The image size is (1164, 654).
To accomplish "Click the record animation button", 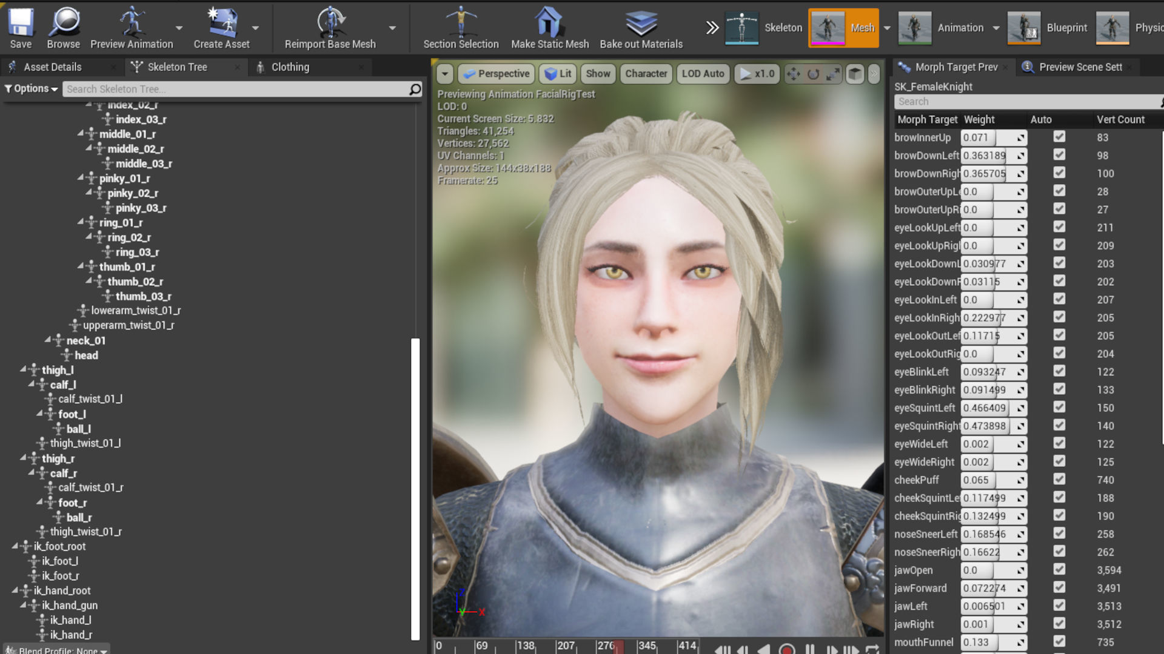I will pyautogui.click(x=787, y=649).
